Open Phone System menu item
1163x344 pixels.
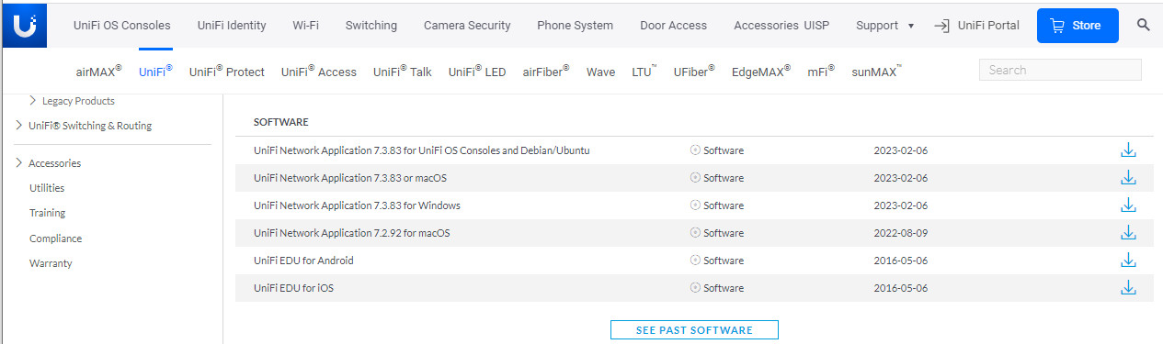click(575, 26)
